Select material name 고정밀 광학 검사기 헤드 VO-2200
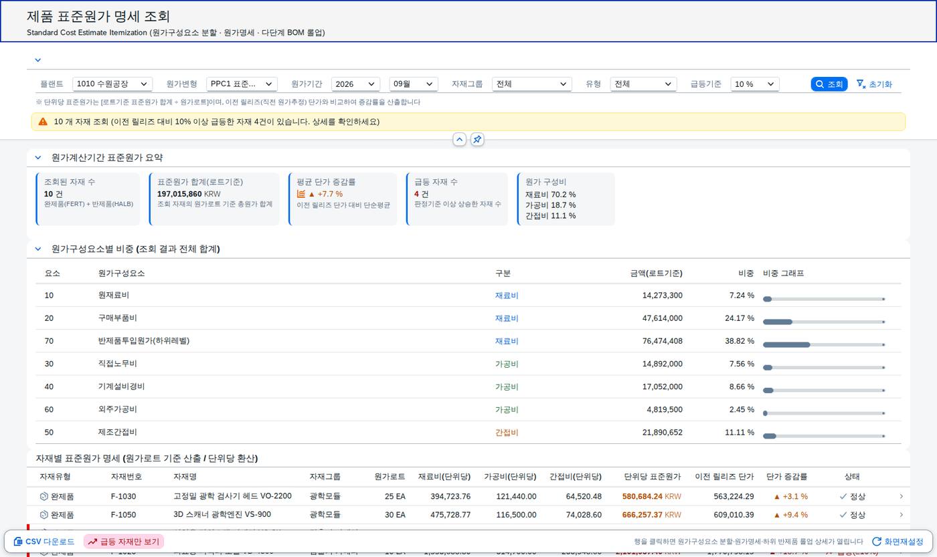 232,496
